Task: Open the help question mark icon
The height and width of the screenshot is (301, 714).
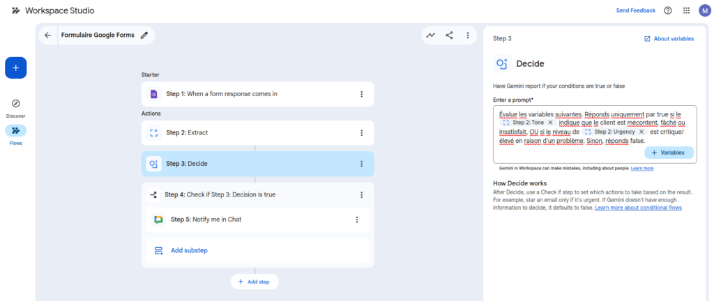Action: coord(667,10)
